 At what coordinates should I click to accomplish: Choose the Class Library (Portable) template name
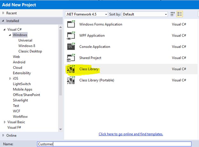click(97, 80)
